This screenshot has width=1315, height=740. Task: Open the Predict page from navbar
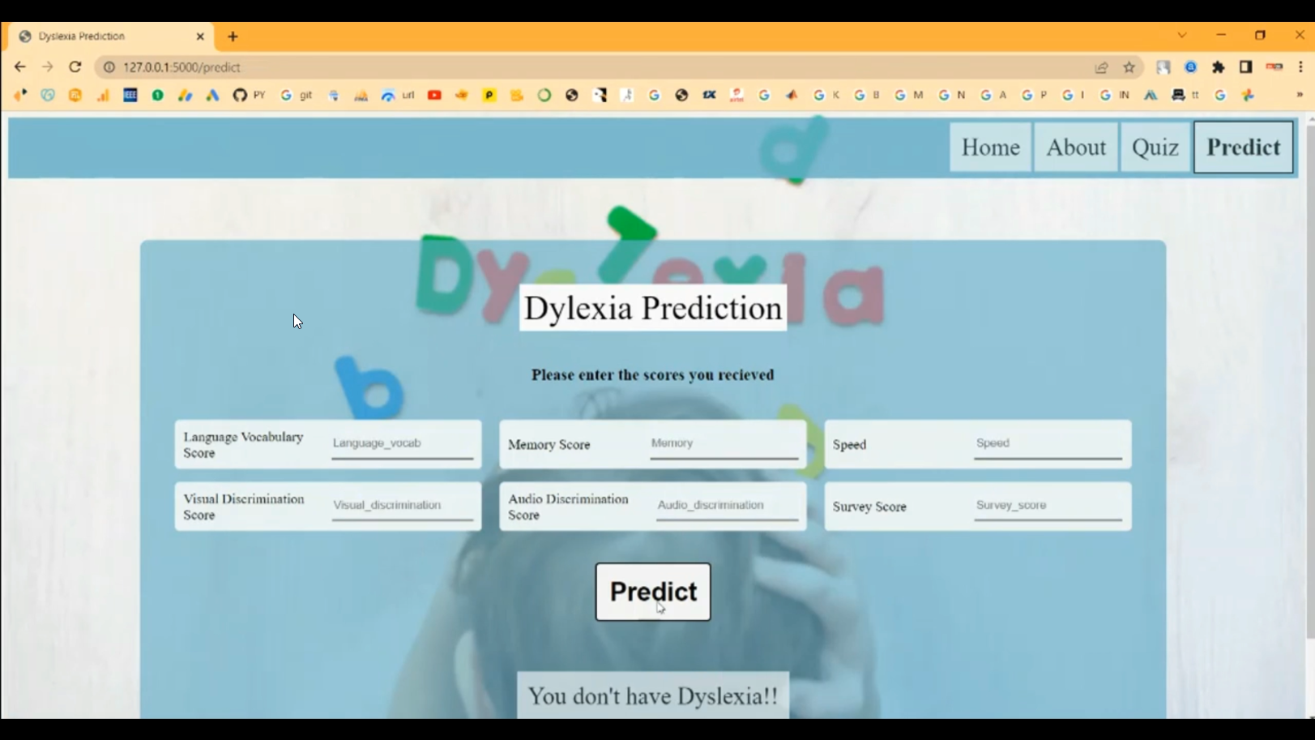[1243, 148]
